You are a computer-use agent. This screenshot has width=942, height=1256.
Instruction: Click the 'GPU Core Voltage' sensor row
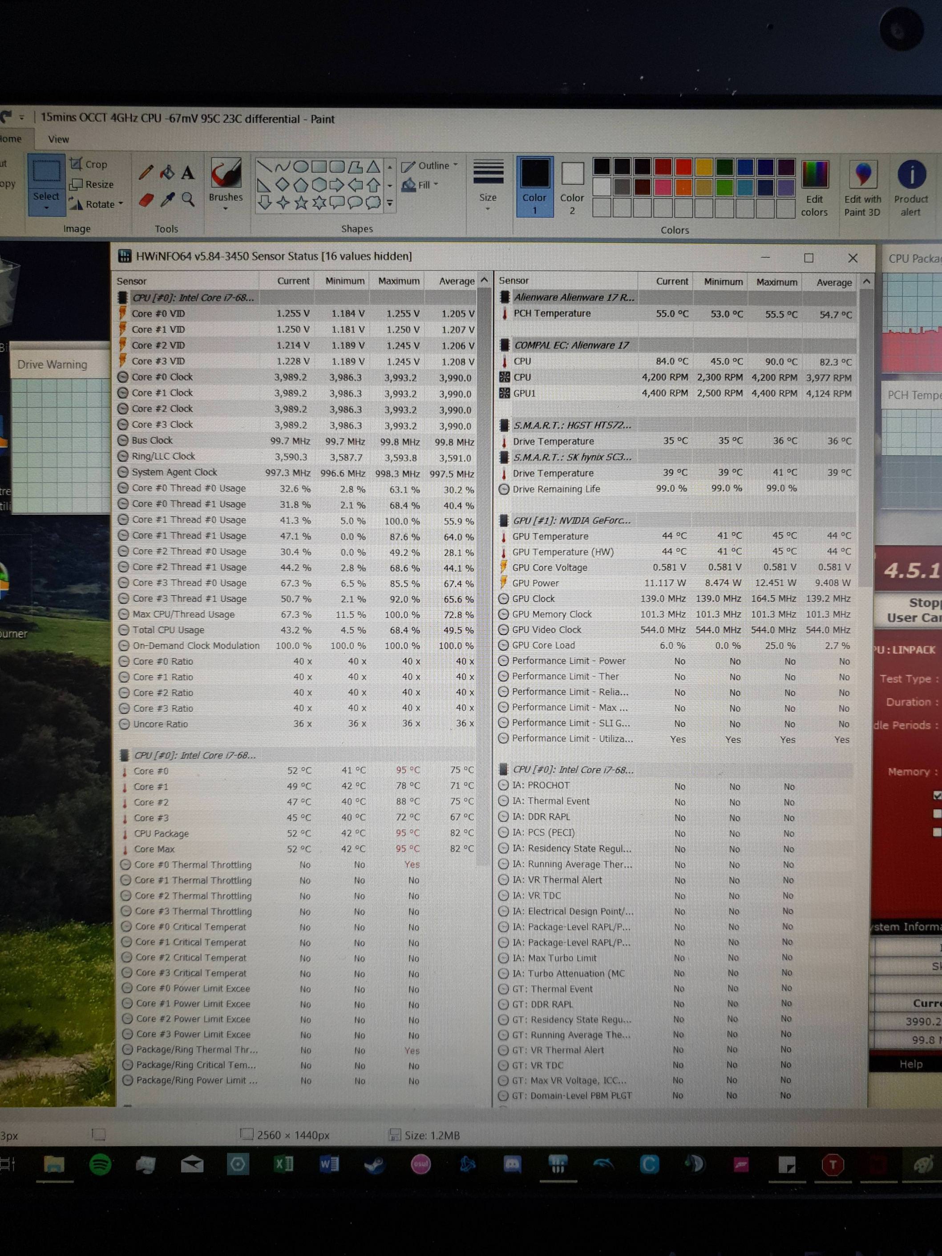(677, 567)
